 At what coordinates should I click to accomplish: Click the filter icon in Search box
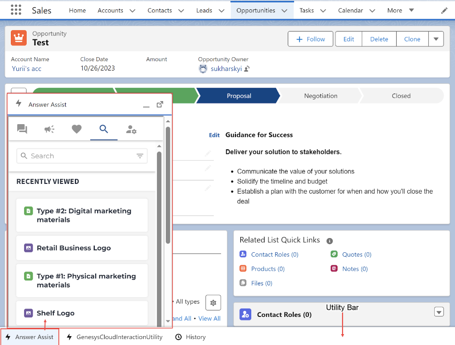[140, 156]
